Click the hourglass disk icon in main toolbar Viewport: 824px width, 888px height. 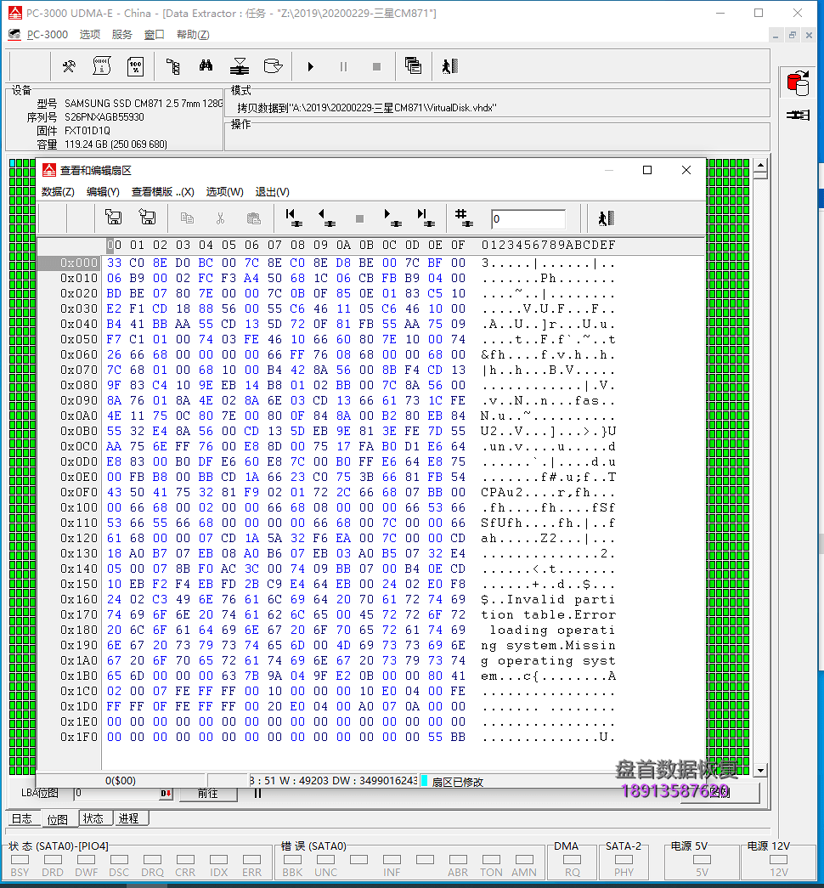tap(240, 67)
